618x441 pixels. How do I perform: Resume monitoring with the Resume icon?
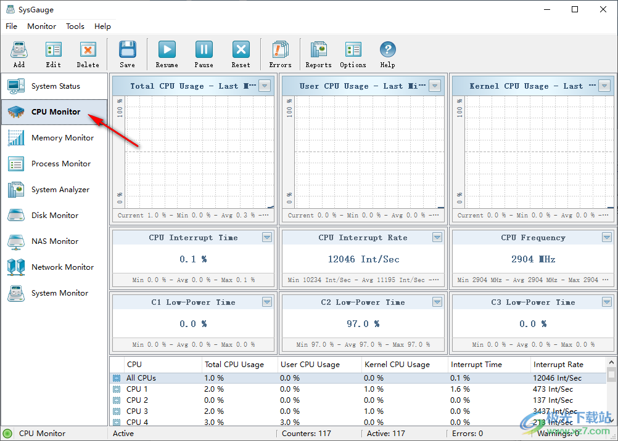[167, 50]
